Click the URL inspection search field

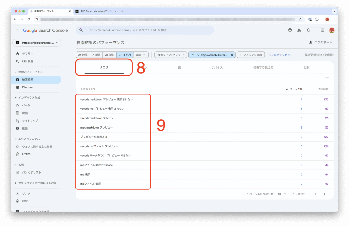point(145,30)
